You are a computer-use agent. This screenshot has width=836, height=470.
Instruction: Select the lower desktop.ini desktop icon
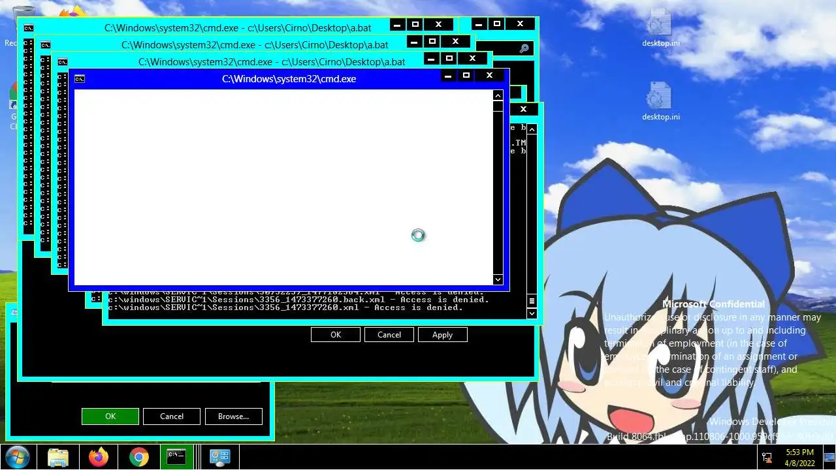coord(660,102)
